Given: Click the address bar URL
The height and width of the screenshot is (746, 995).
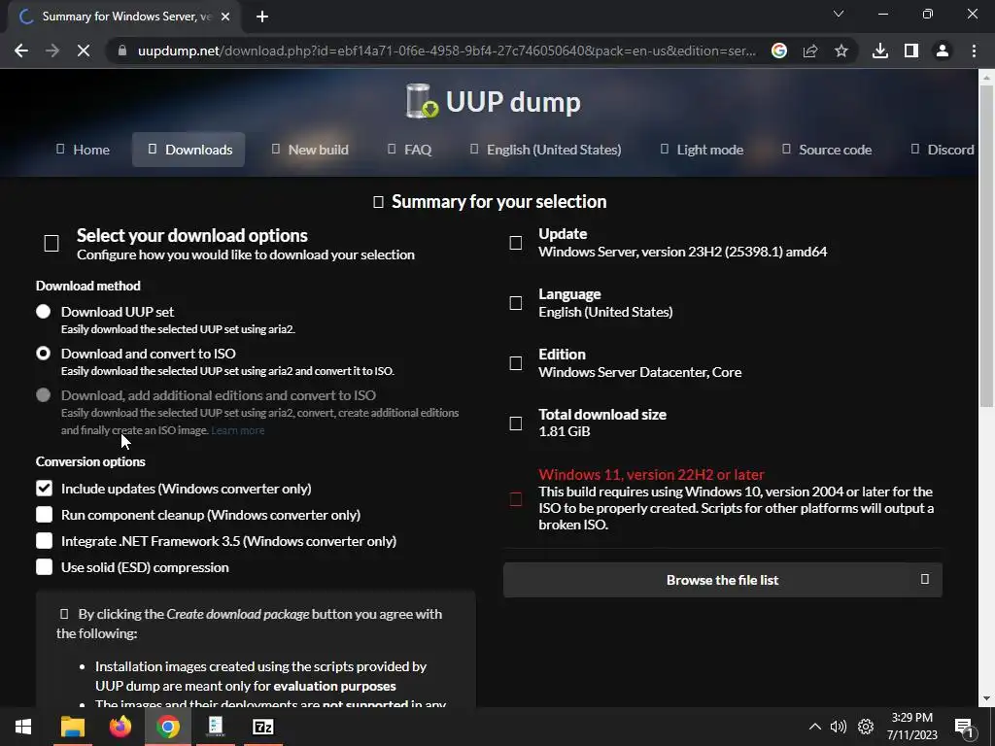Looking at the screenshot, I should (447, 51).
